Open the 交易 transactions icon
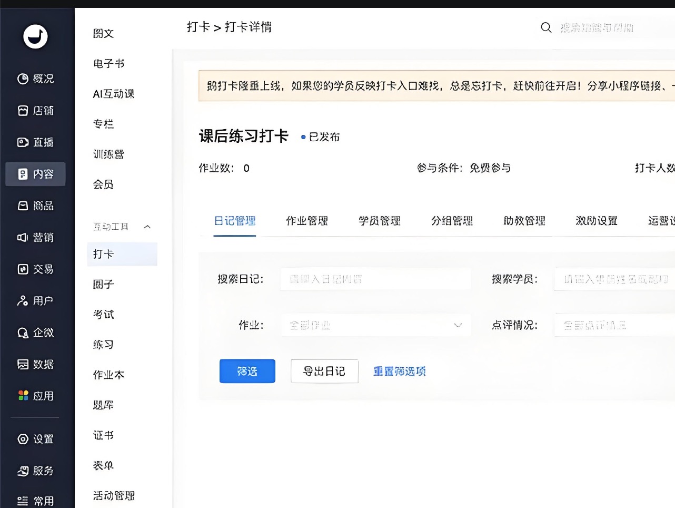 click(x=23, y=269)
